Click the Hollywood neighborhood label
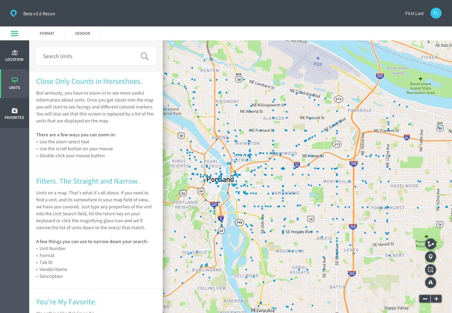The image size is (452, 313). [x=284, y=153]
